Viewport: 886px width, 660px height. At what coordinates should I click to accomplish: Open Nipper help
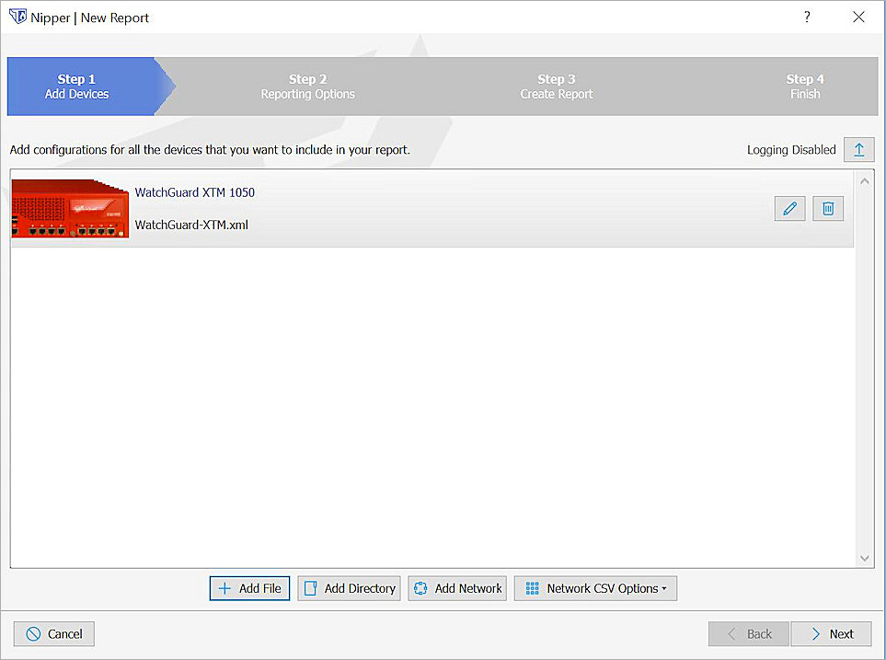[807, 17]
